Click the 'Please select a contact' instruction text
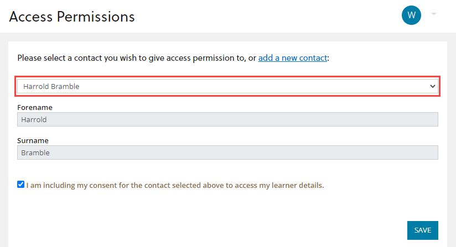The width and height of the screenshot is (456, 247). [137, 58]
